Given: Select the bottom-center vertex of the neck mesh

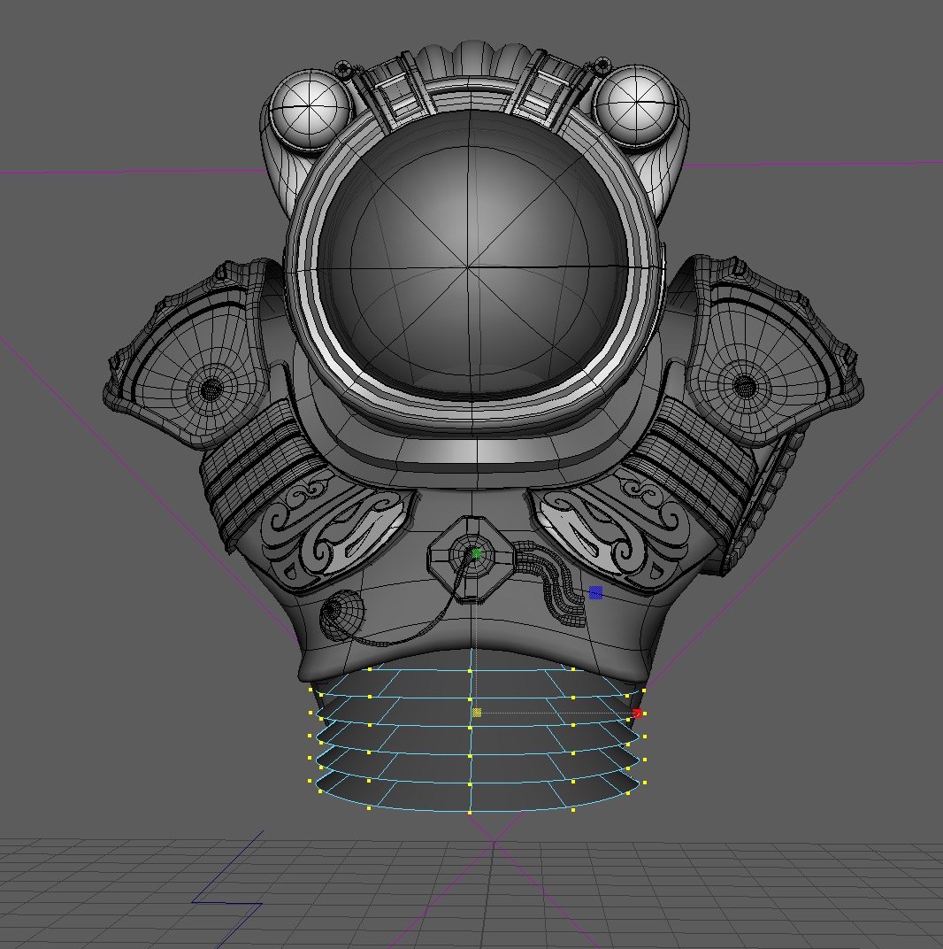Looking at the screenshot, I should 470,811.
